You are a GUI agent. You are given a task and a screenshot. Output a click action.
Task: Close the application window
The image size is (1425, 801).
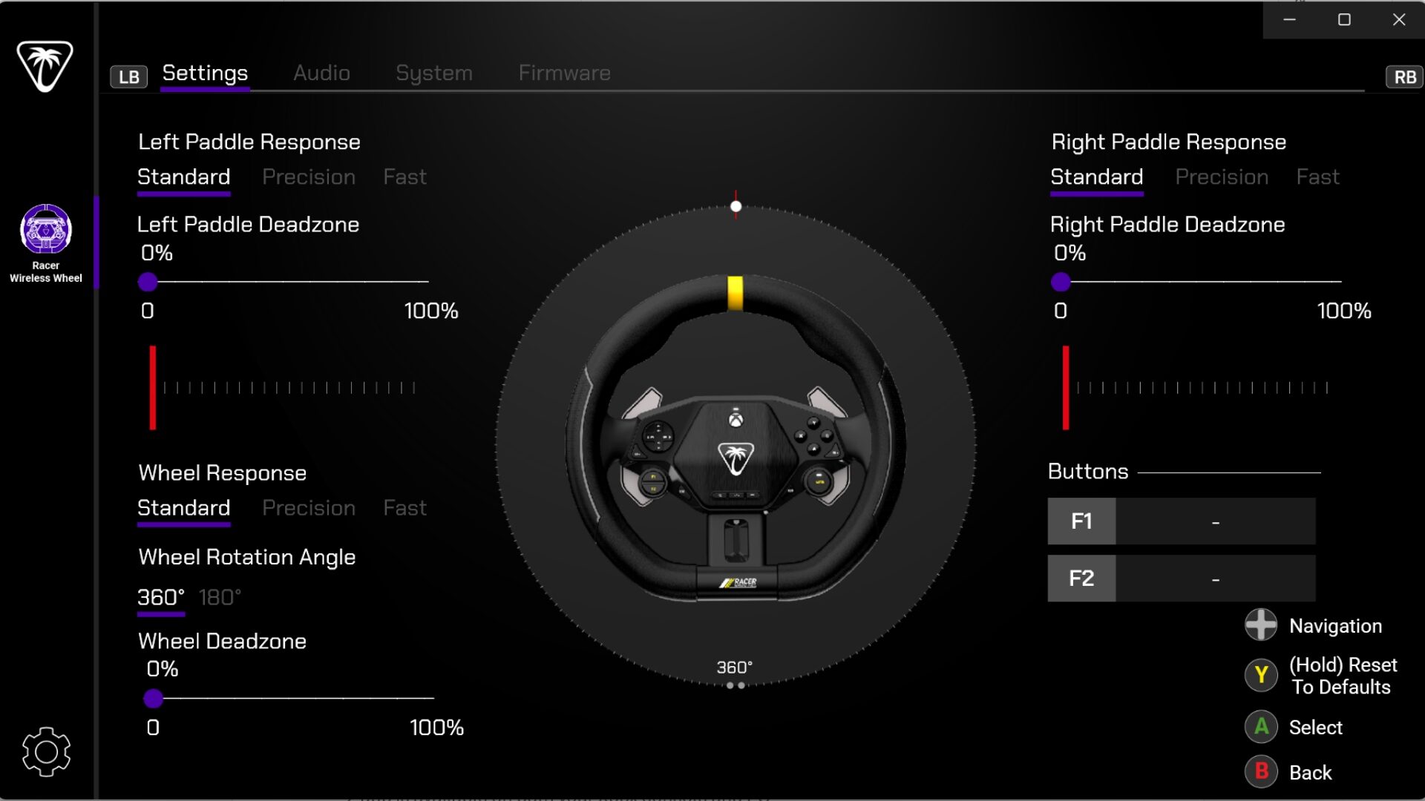pyautogui.click(x=1398, y=19)
